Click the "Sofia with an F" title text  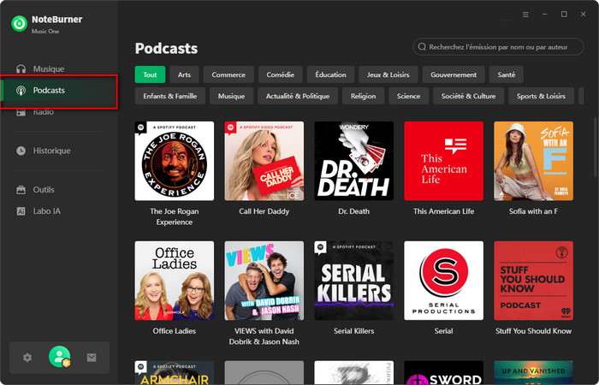(533, 211)
